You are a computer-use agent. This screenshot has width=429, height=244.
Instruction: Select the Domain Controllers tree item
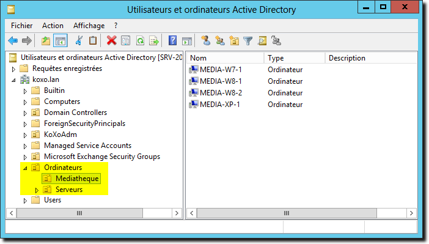[75, 113]
